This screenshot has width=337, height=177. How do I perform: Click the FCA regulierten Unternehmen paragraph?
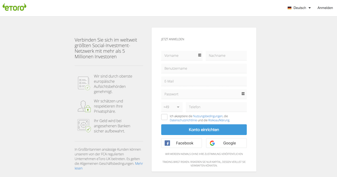[109, 159]
